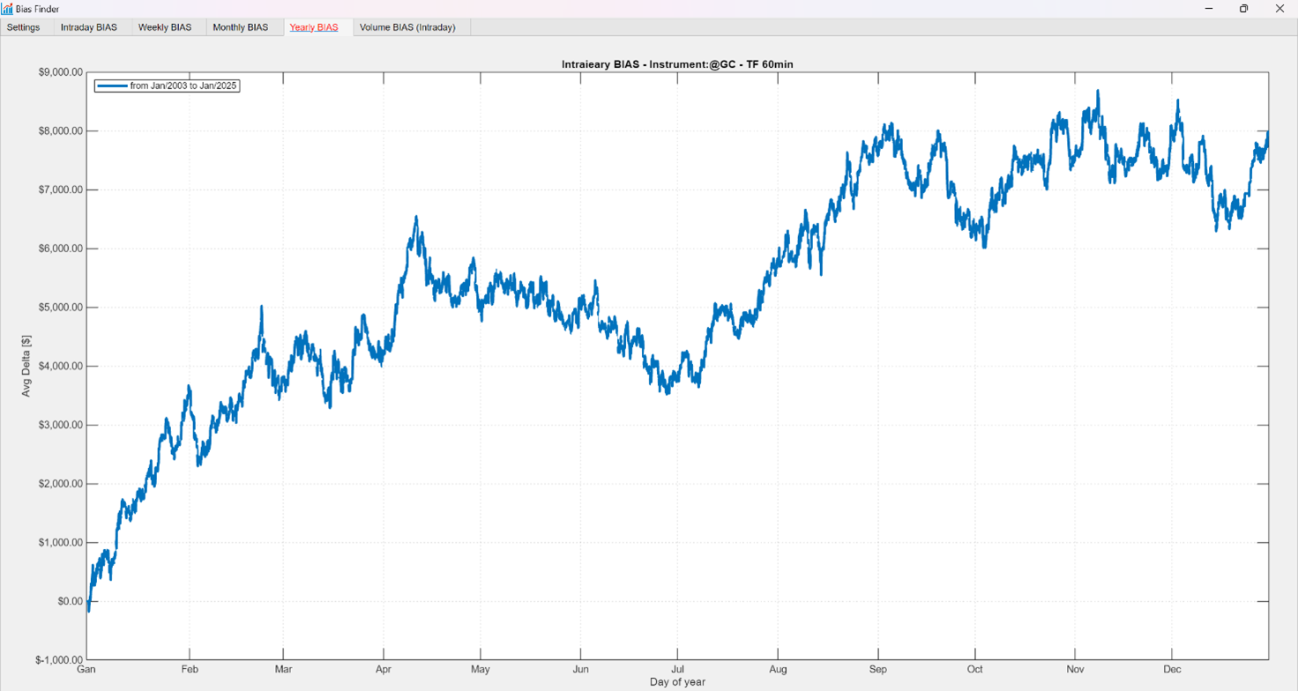Click the '$5,000.00' y-axis tick label
The width and height of the screenshot is (1298, 691).
[x=59, y=308]
